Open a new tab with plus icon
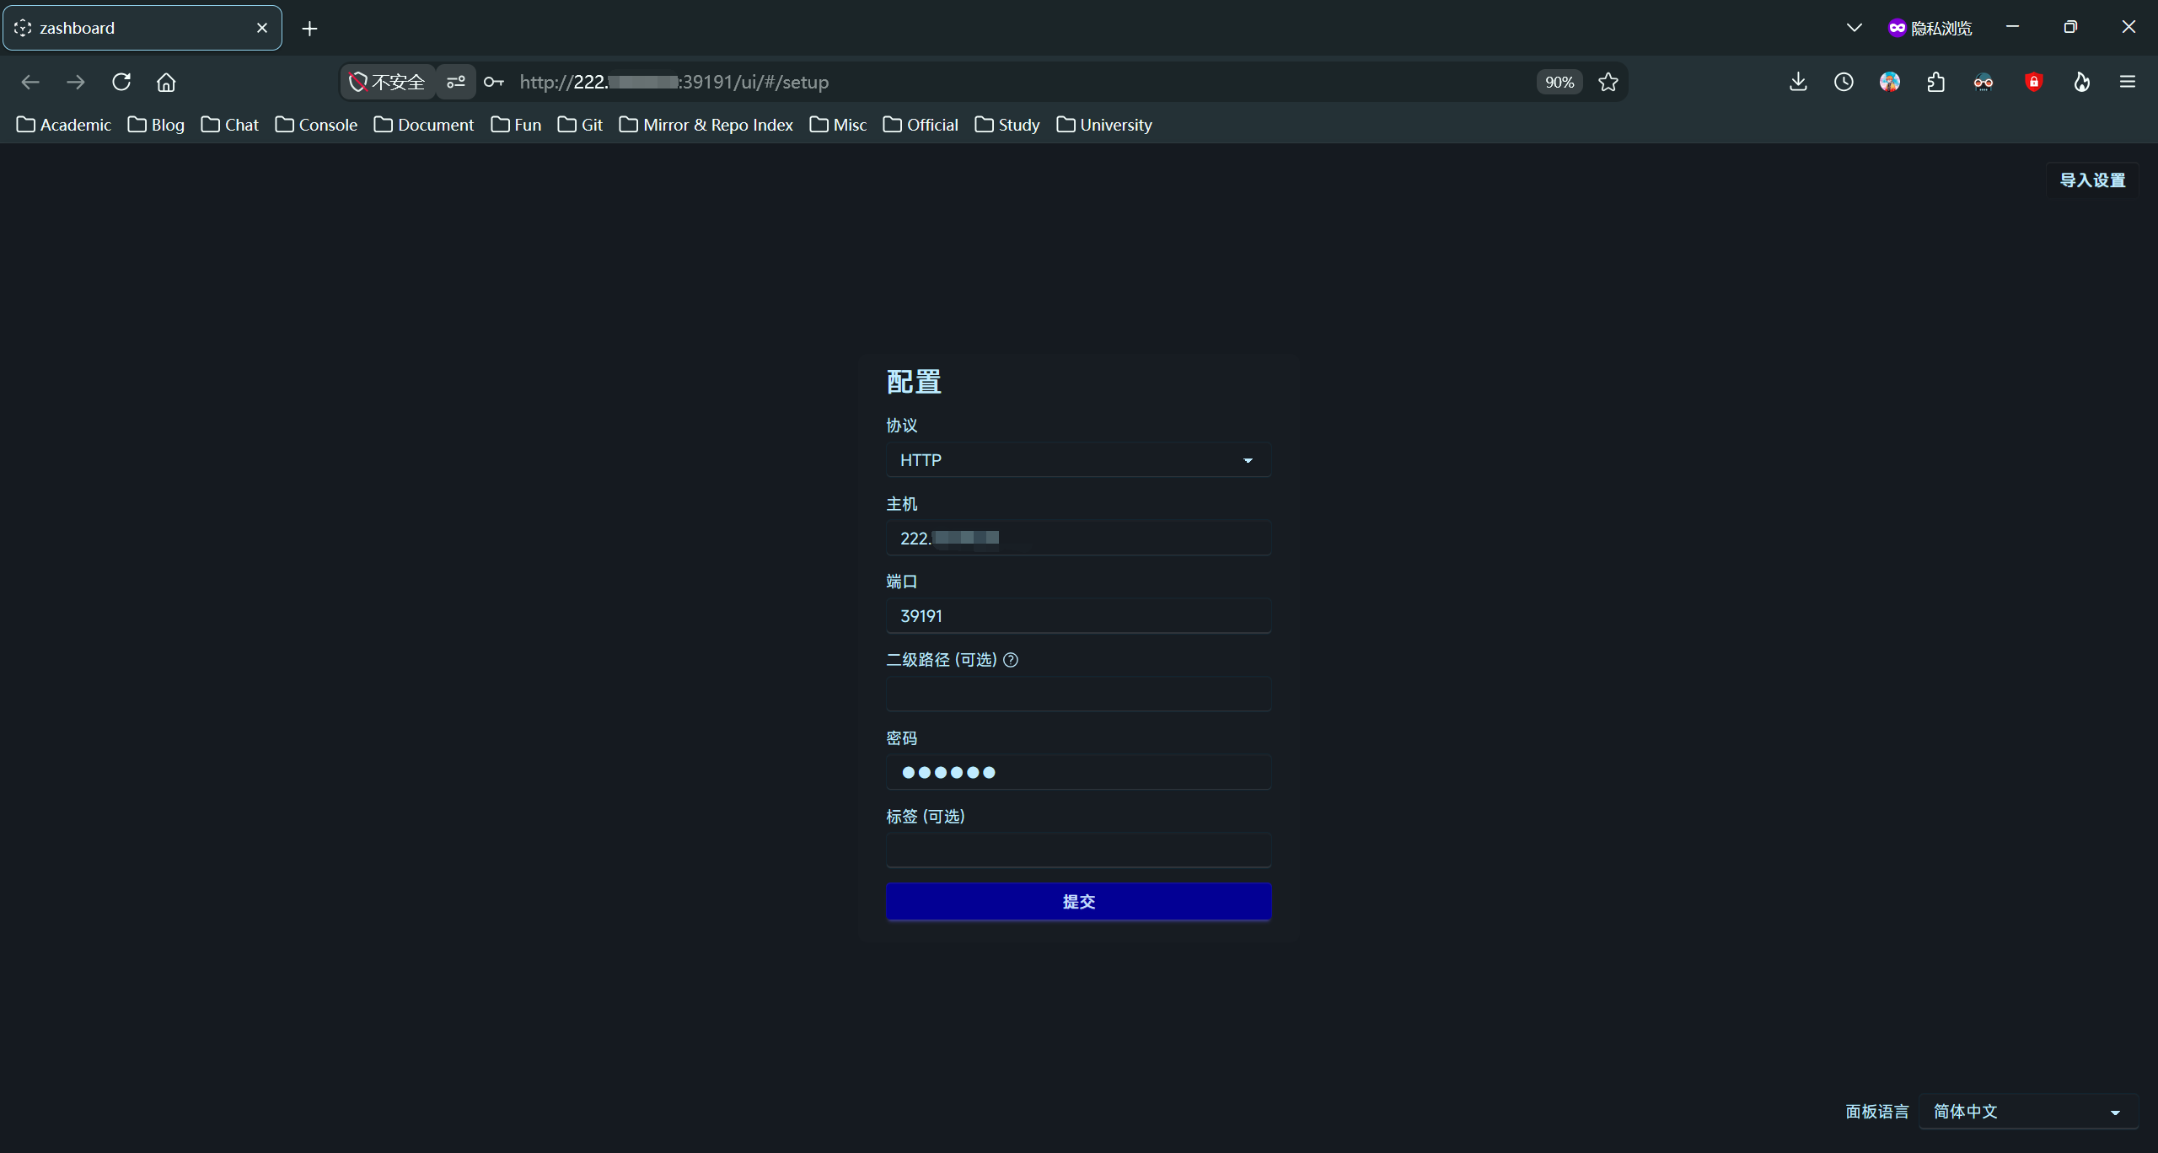 [x=309, y=29]
